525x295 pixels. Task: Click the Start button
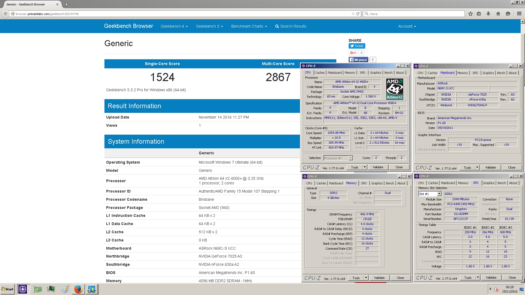[8, 289]
